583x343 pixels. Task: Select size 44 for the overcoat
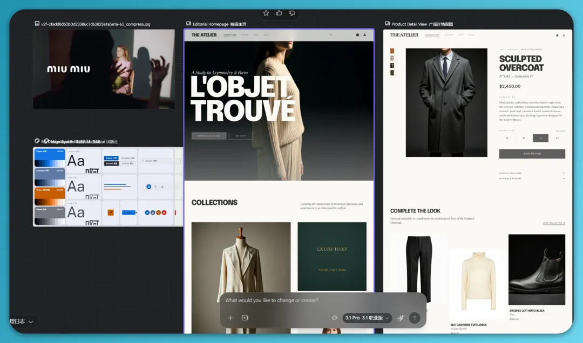[x=557, y=138]
